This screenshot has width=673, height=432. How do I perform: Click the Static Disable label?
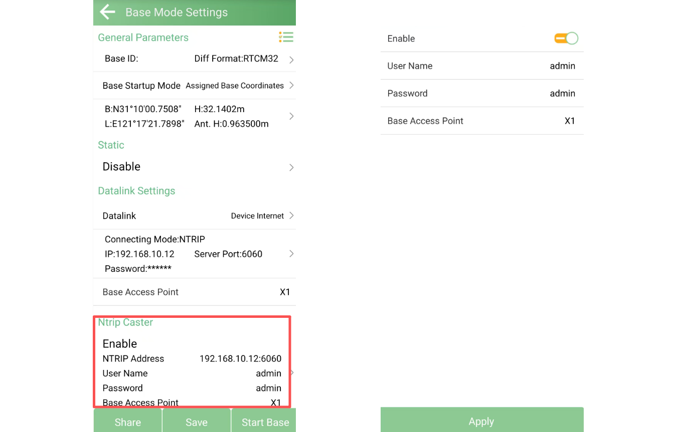click(121, 167)
